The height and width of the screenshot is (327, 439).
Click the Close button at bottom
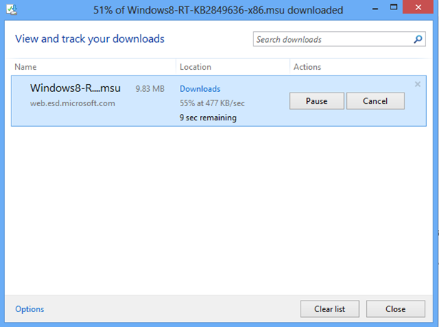(x=395, y=309)
